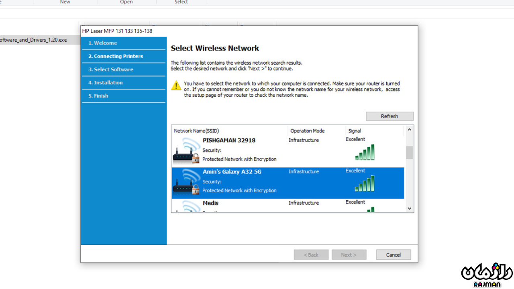Select the Medis network row

288,206
